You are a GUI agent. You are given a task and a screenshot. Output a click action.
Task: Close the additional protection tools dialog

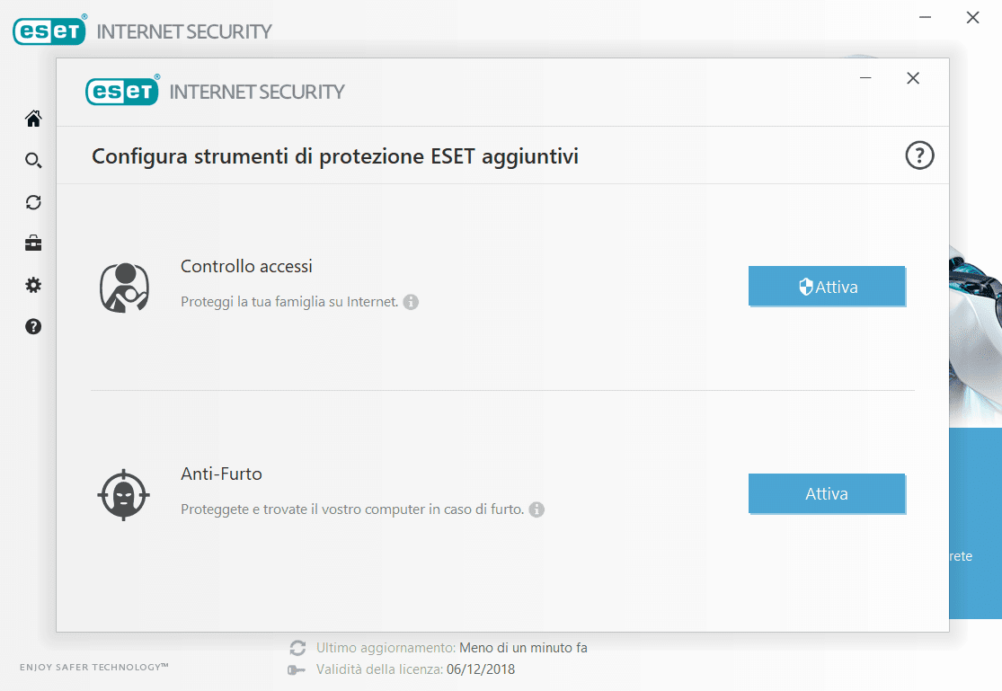[x=913, y=78]
